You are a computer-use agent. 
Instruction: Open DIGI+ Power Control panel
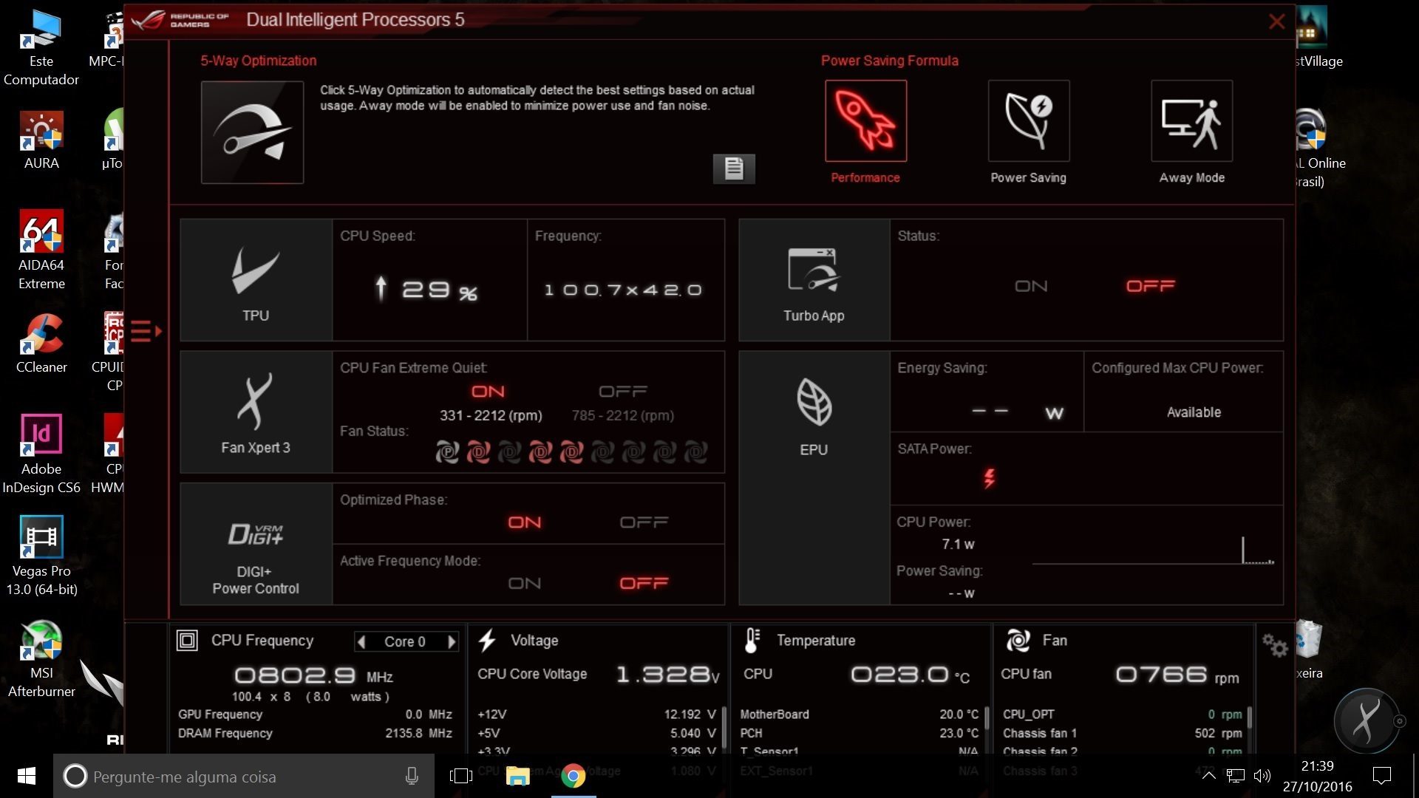point(256,544)
